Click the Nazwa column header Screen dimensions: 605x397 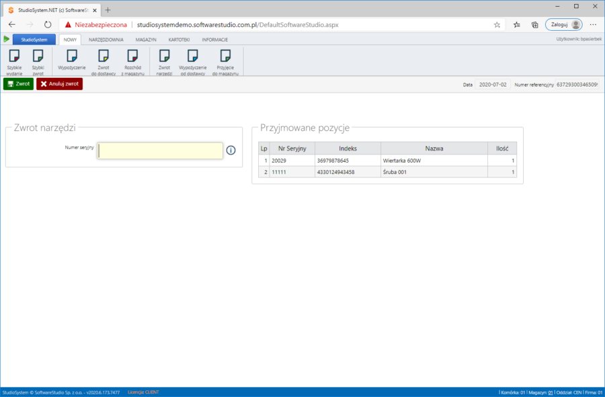(x=434, y=148)
